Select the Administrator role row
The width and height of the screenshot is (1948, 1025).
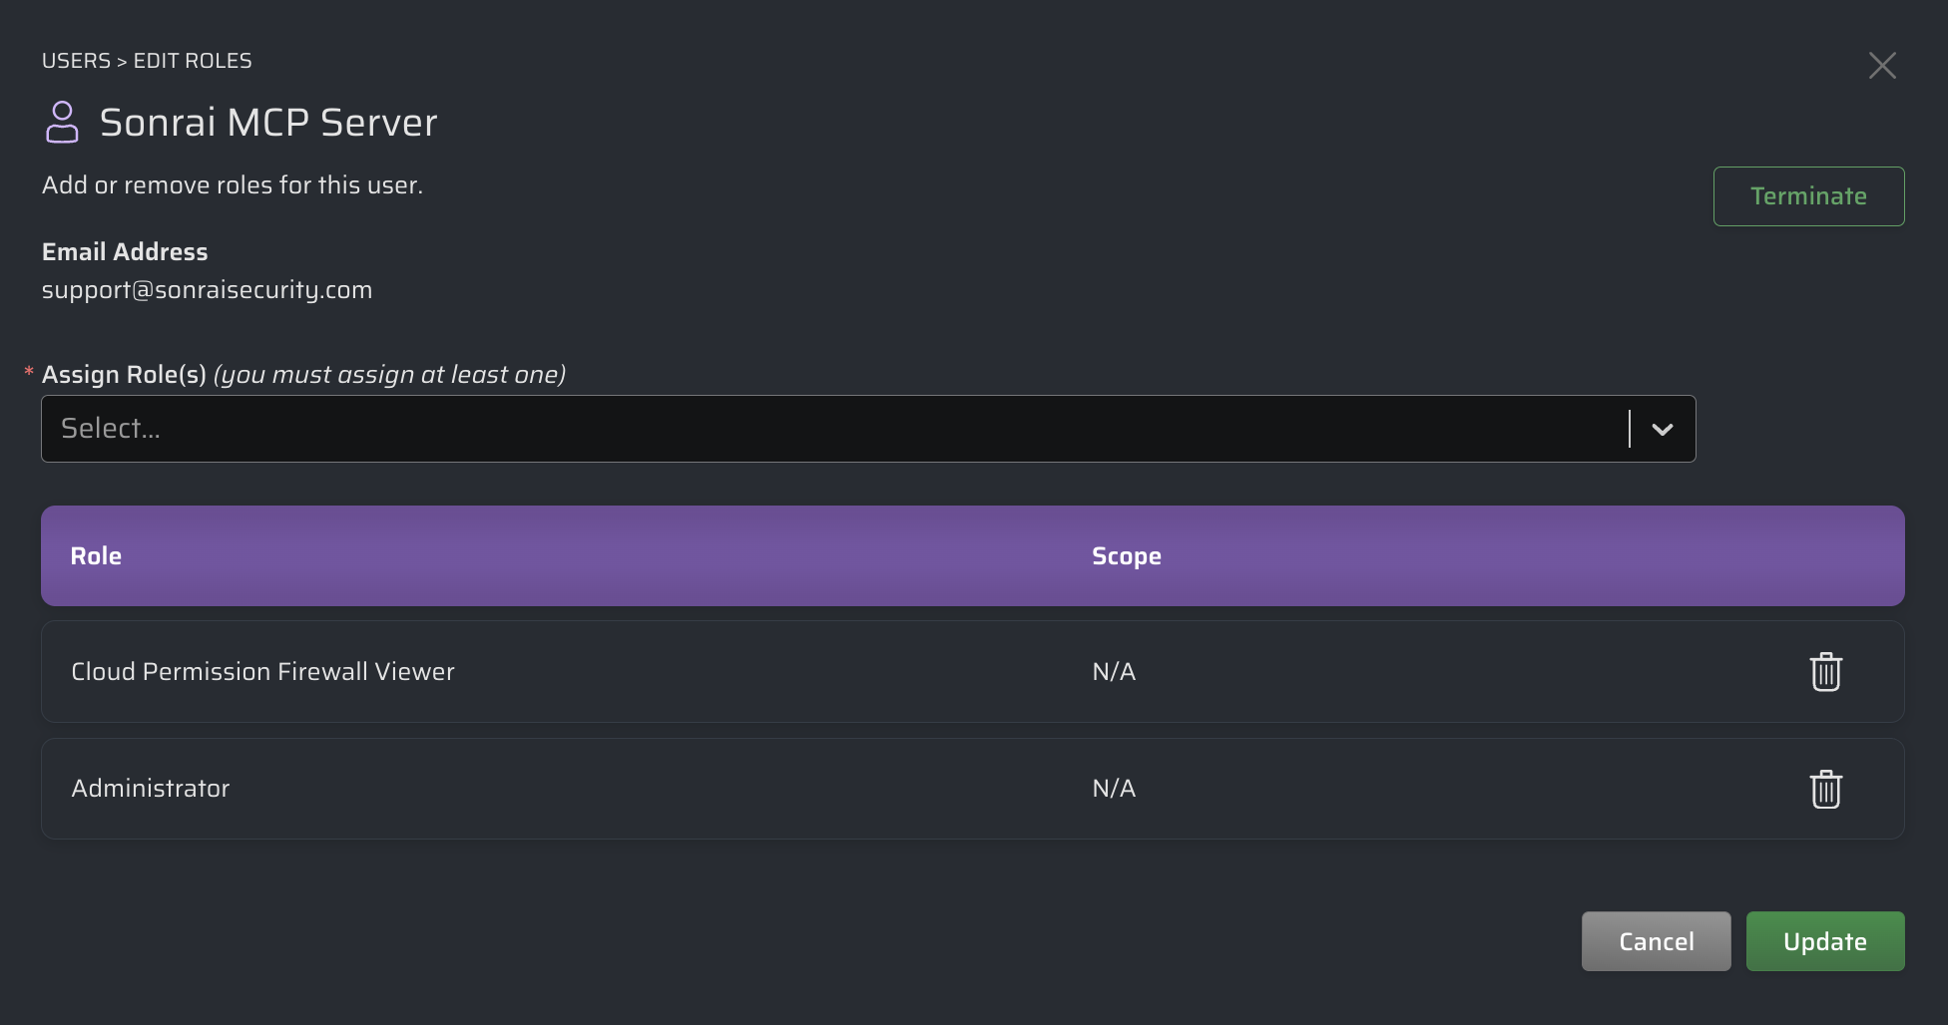pos(151,789)
